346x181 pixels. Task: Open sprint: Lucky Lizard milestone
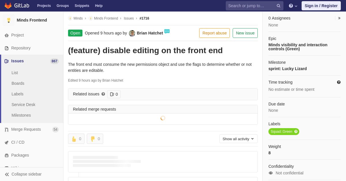coord(287,69)
